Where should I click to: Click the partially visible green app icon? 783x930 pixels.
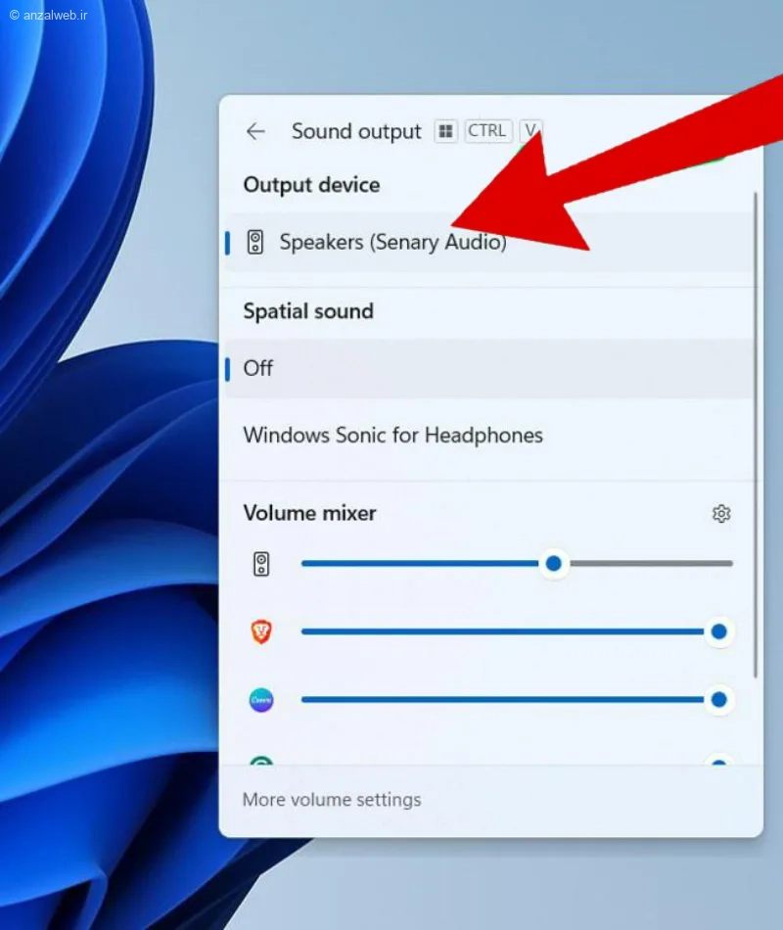[x=261, y=761]
